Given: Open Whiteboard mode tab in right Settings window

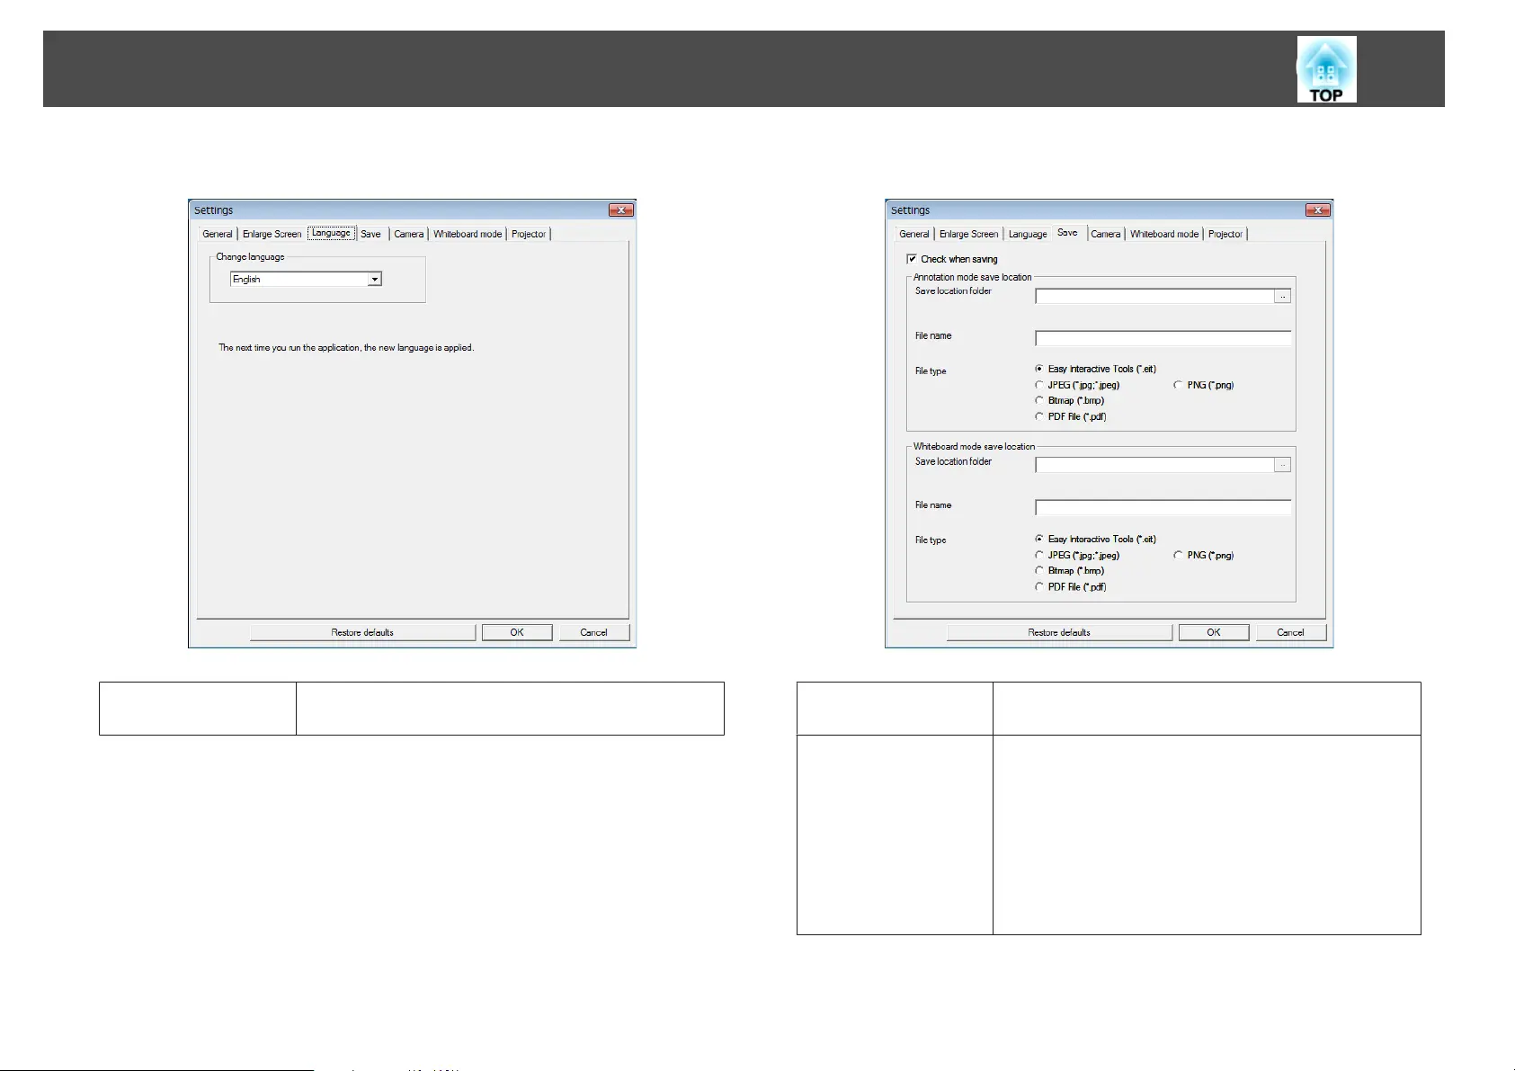Looking at the screenshot, I should (x=1164, y=234).
